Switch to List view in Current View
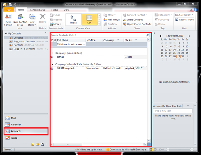The height and width of the screenshot is (155, 201). point(89,19)
